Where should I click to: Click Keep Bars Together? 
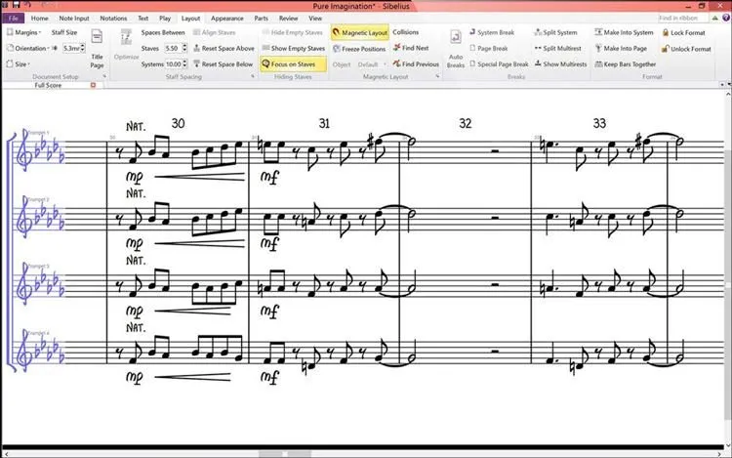click(x=625, y=63)
